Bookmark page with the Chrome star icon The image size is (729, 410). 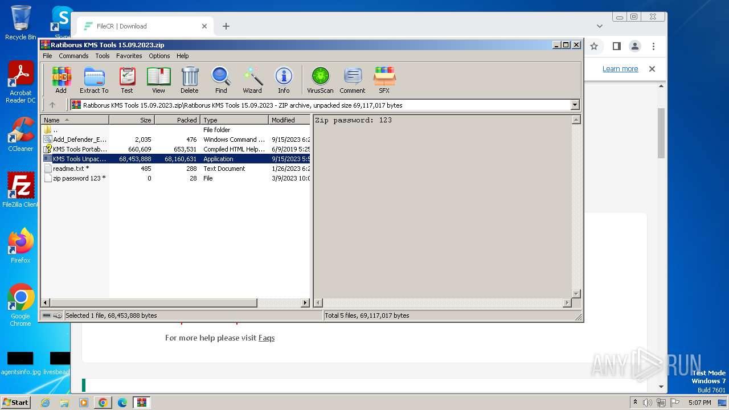[x=594, y=46]
